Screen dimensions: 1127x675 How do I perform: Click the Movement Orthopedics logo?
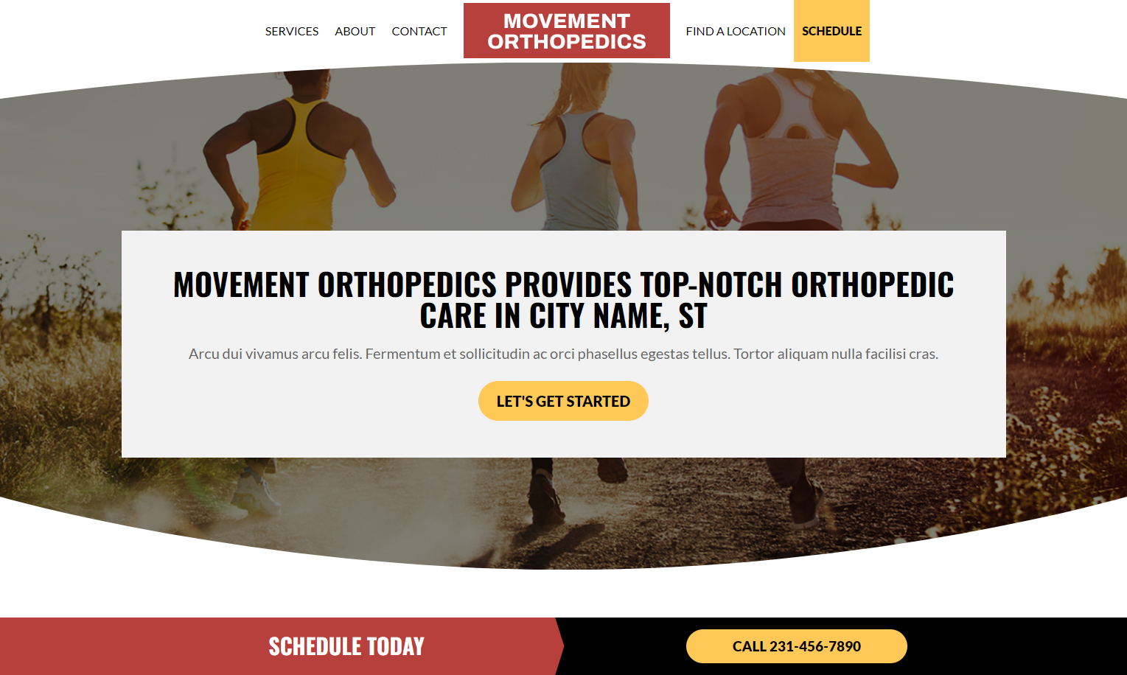pos(567,31)
